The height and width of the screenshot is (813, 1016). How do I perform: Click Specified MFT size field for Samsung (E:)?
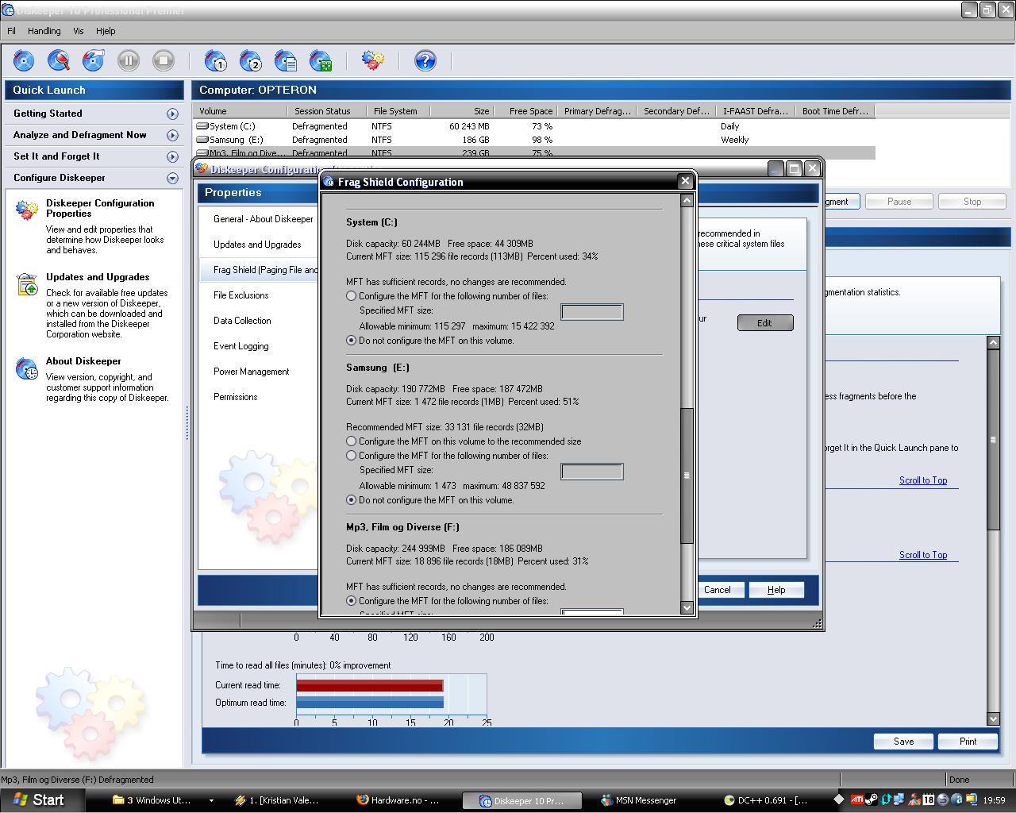592,472
